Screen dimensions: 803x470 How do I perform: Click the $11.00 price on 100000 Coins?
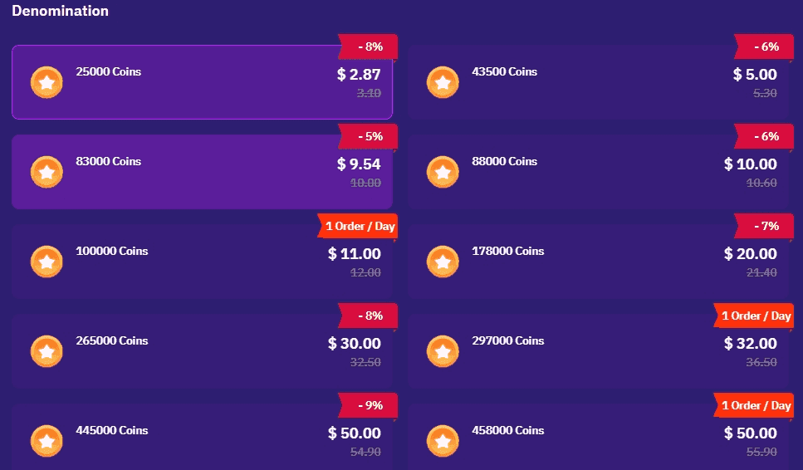pos(355,254)
